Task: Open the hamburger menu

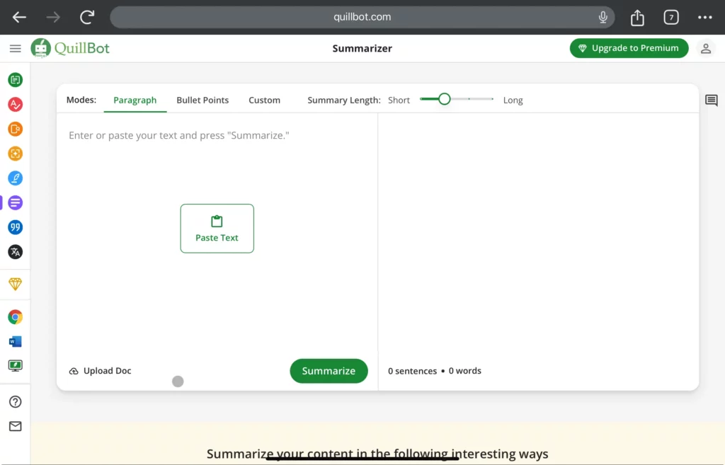Action: click(x=16, y=48)
